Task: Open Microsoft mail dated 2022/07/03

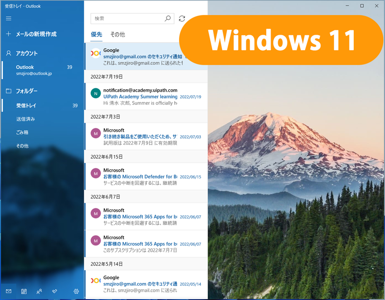Action: coord(146,136)
